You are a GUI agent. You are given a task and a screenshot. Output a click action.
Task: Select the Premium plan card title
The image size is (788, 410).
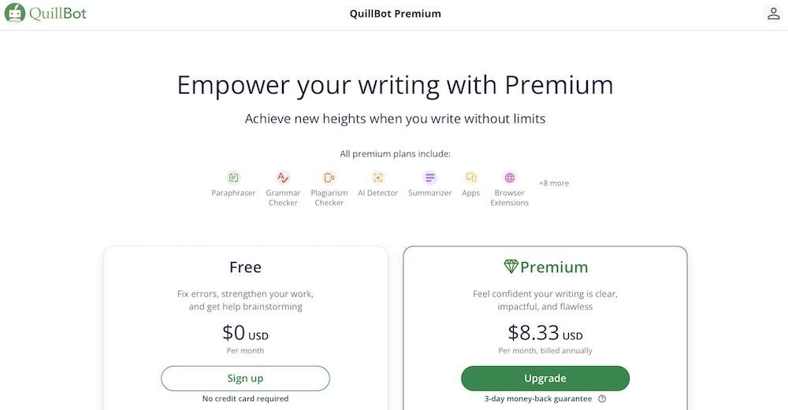(554, 268)
